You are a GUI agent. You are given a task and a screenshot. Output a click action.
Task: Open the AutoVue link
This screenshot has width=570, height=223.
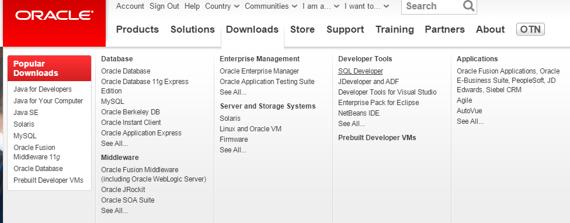pos(470,111)
